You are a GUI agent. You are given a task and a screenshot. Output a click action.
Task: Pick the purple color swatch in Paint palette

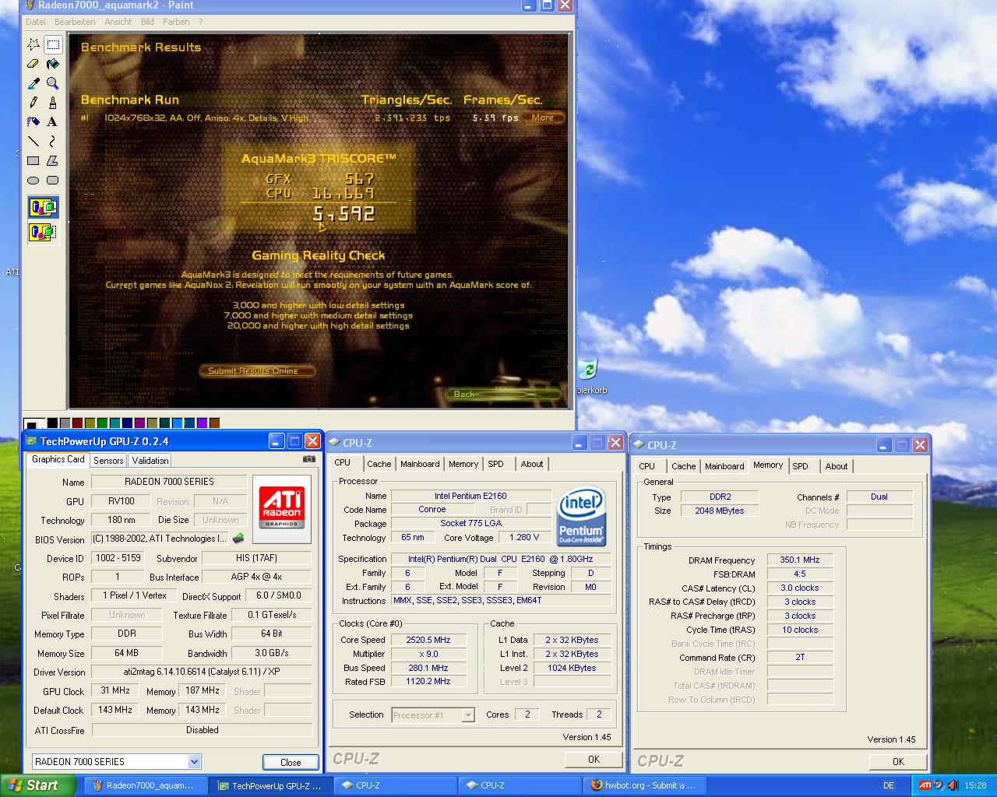click(x=139, y=423)
